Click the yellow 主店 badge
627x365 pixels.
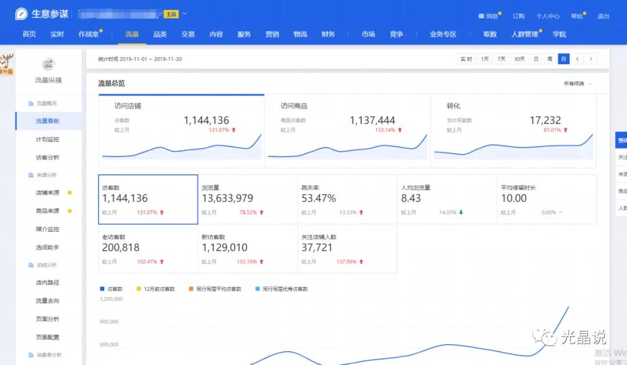pyautogui.click(x=171, y=14)
